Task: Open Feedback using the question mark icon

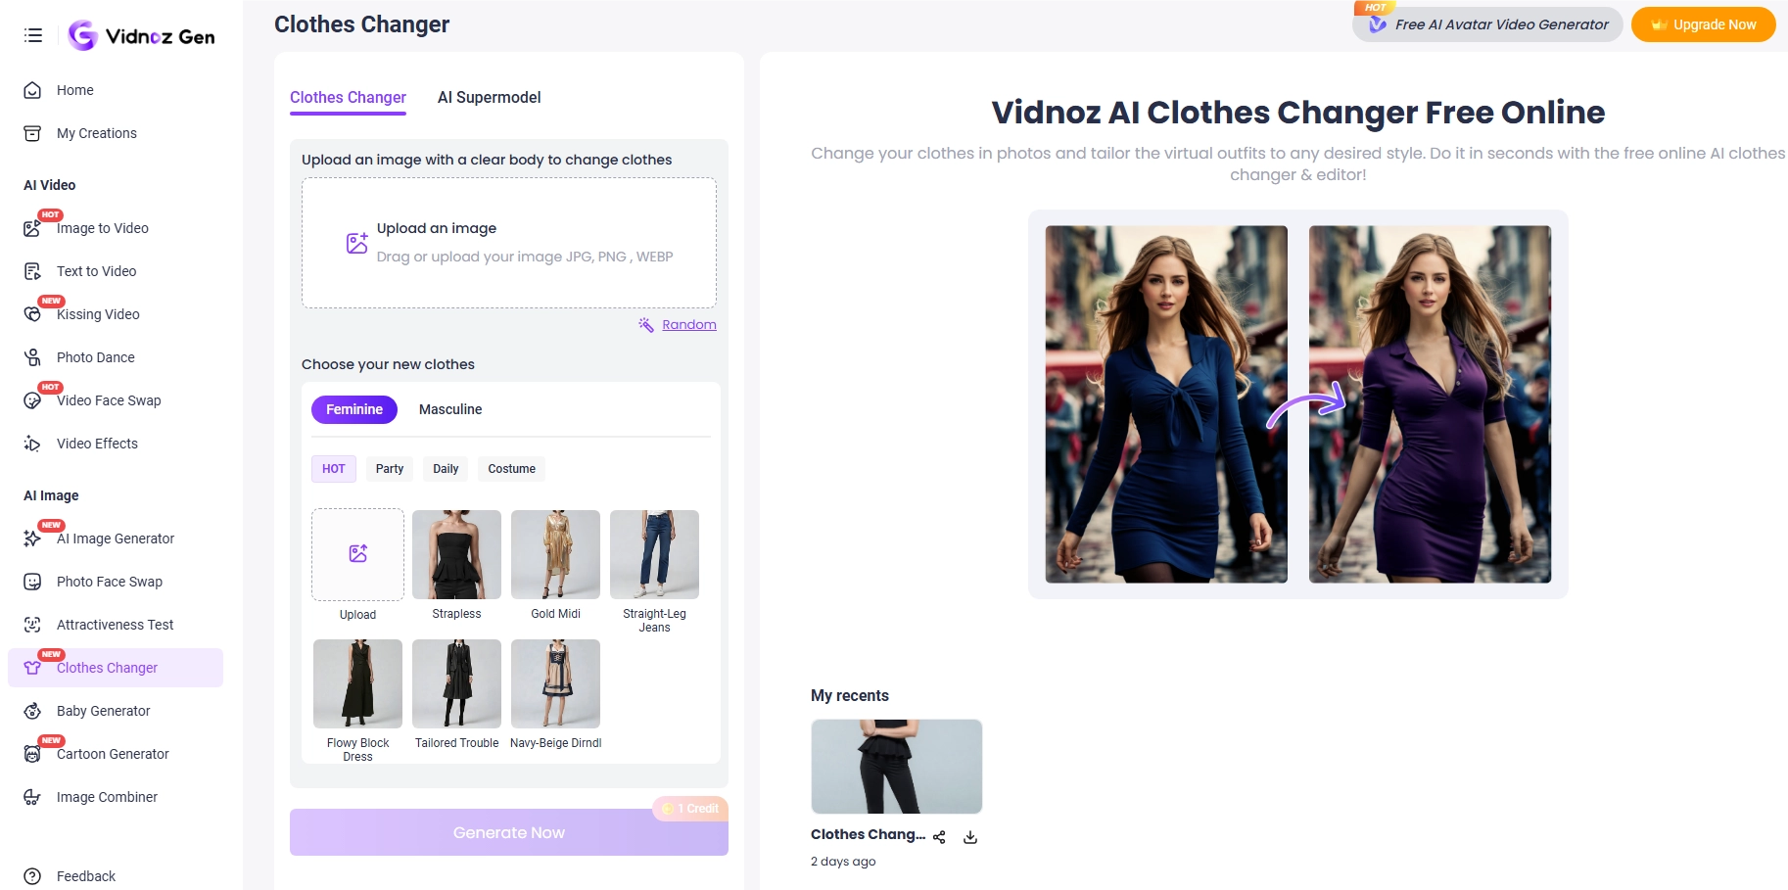Action: click(32, 875)
